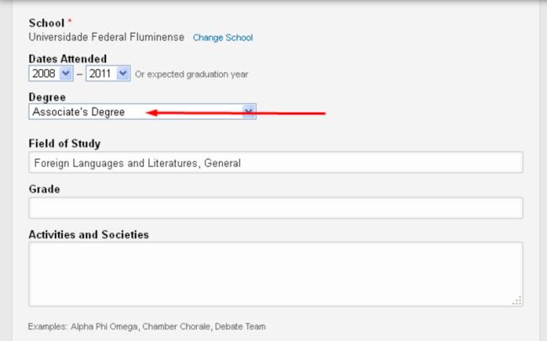Click the Field of Study input
Viewport: 547px width, 341px height.
[x=275, y=163]
